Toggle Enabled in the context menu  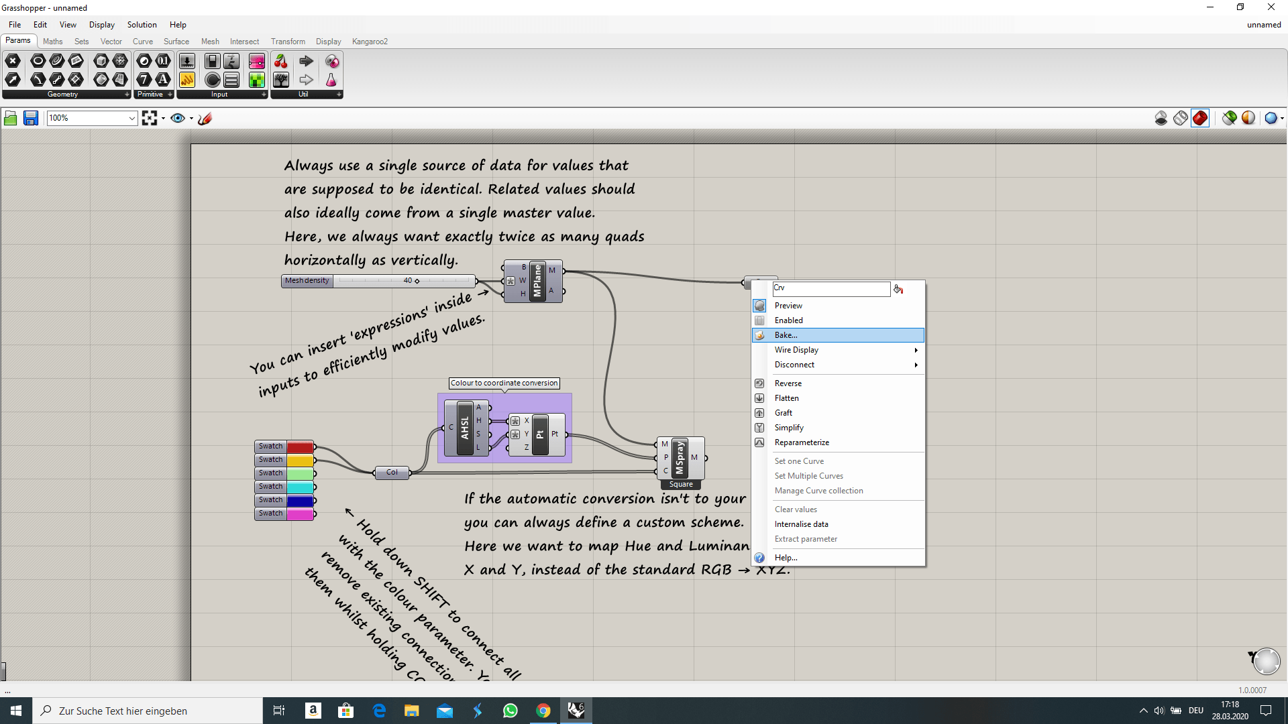pyautogui.click(x=788, y=320)
